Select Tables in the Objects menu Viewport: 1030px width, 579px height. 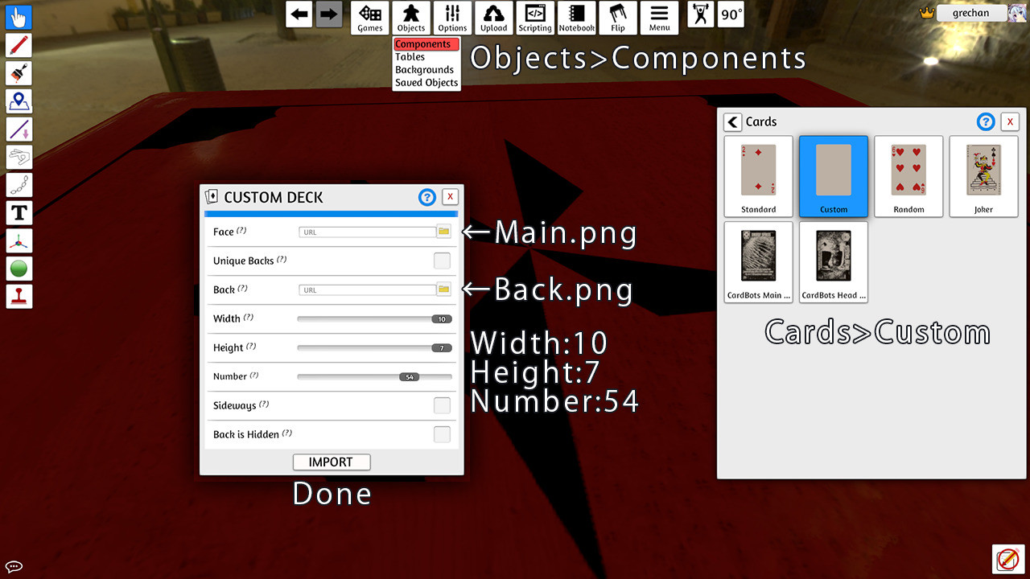[x=410, y=57]
